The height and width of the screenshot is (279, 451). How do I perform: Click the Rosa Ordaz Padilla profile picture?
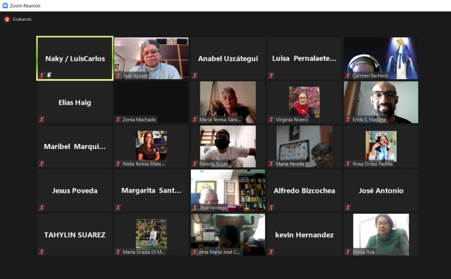(381, 145)
